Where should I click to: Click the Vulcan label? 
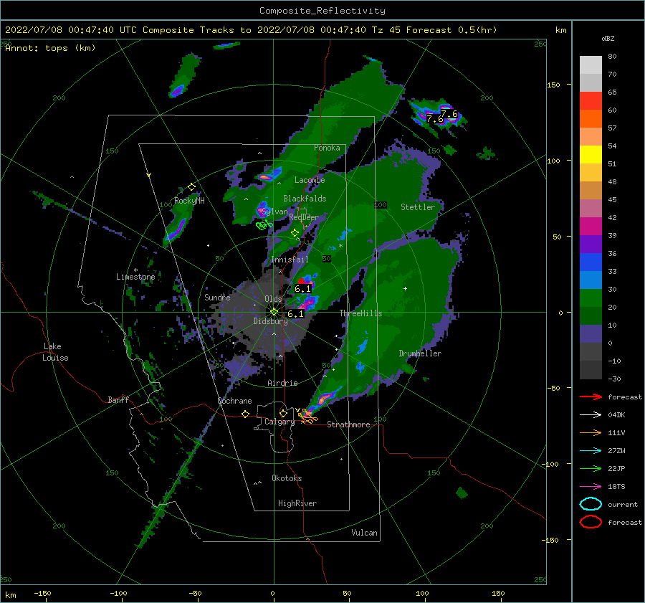click(364, 533)
